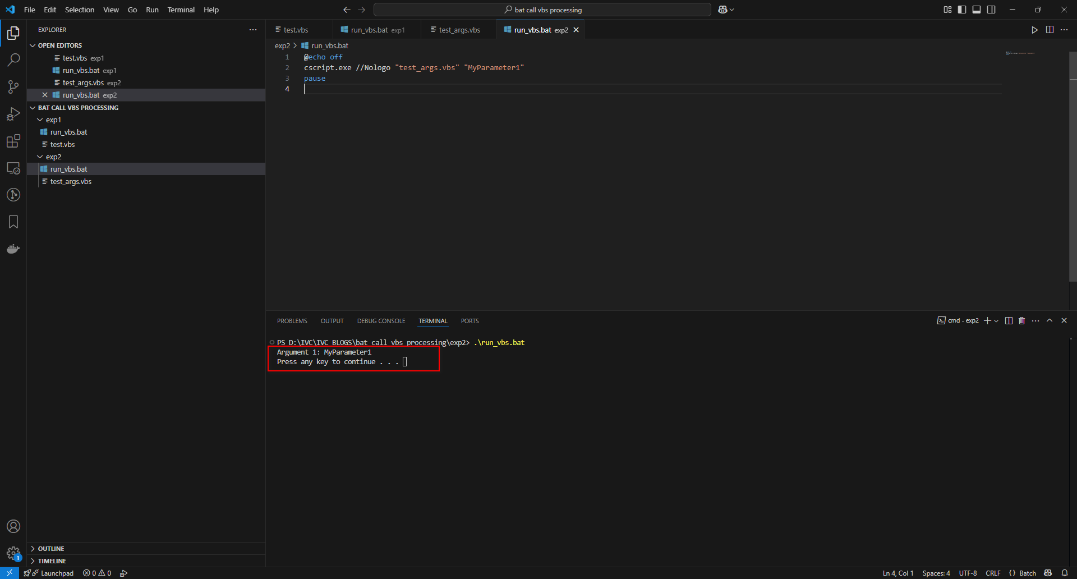Open the new terminal launch profile dropdown
The image size is (1077, 579).
coord(996,321)
